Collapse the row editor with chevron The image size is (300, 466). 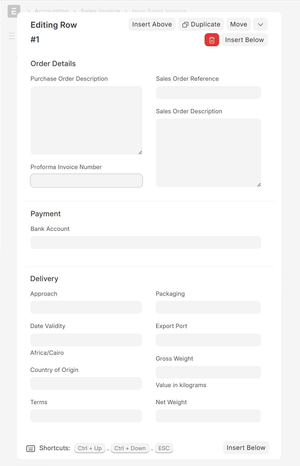(260, 24)
